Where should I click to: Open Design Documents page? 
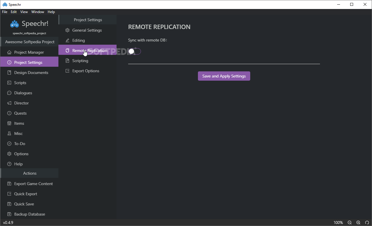29,73
